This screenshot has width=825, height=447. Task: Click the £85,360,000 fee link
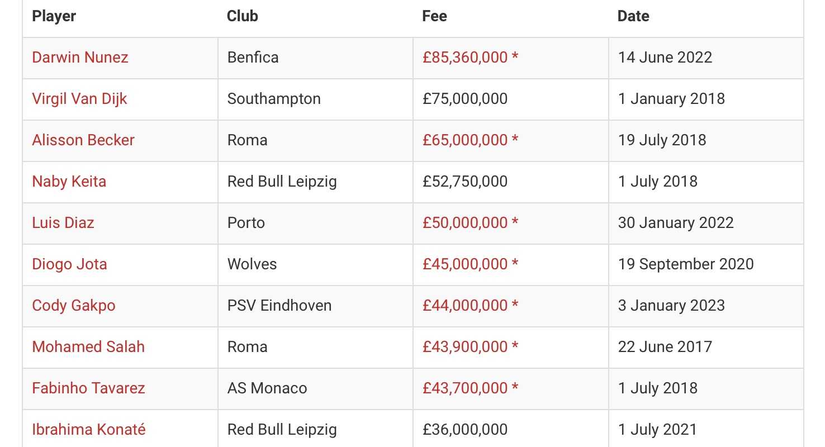[x=471, y=58]
